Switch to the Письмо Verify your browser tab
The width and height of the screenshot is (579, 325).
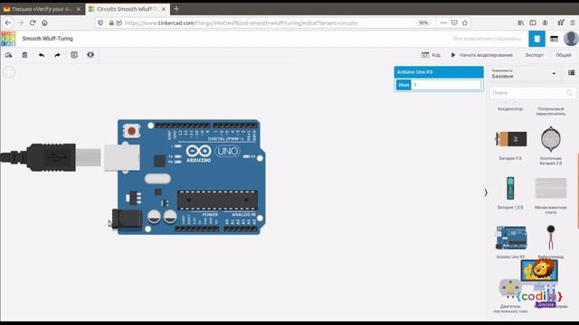(43, 9)
